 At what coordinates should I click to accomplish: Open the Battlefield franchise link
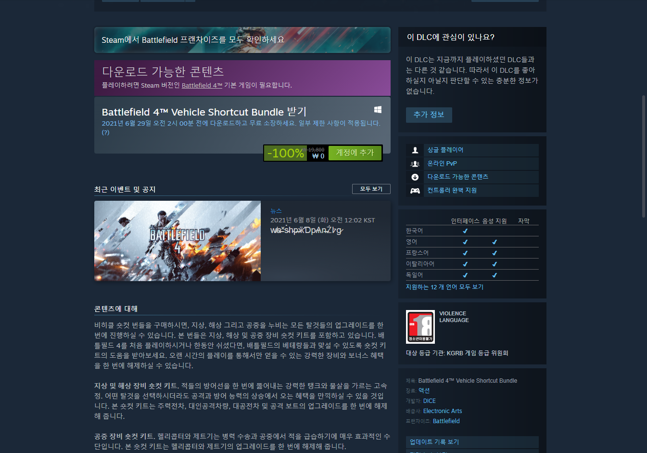coord(446,421)
